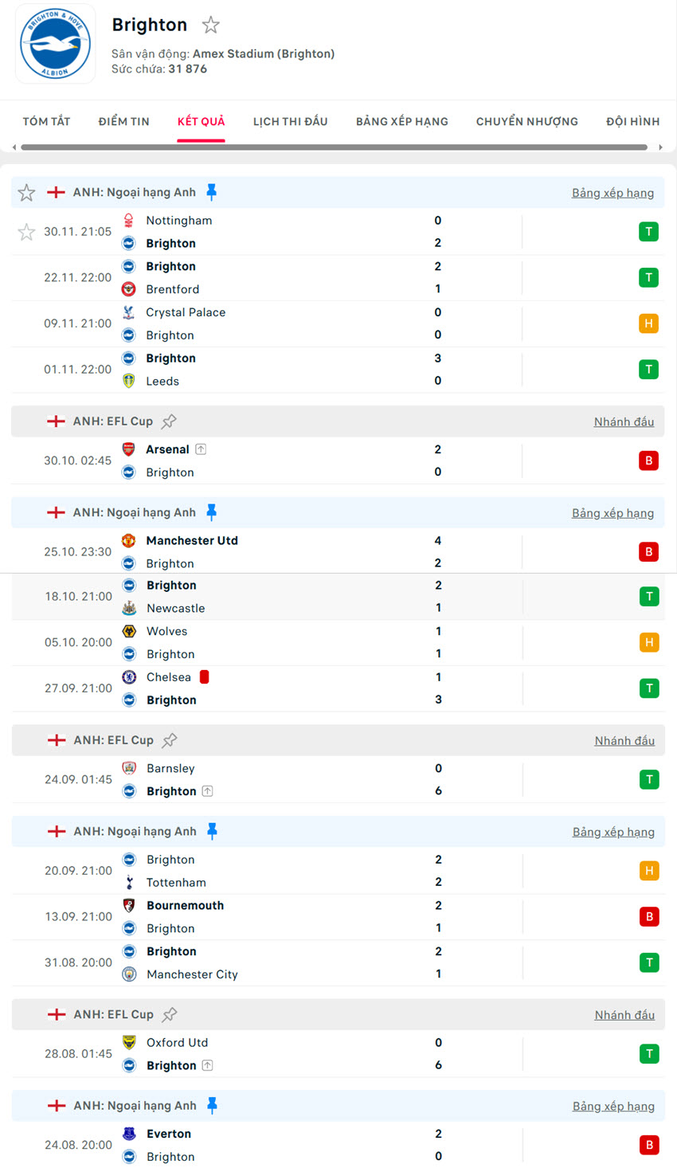This screenshot has height=1168, width=677.
Task: Click the loss badge for Arsenal match
Action: click(x=648, y=461)
